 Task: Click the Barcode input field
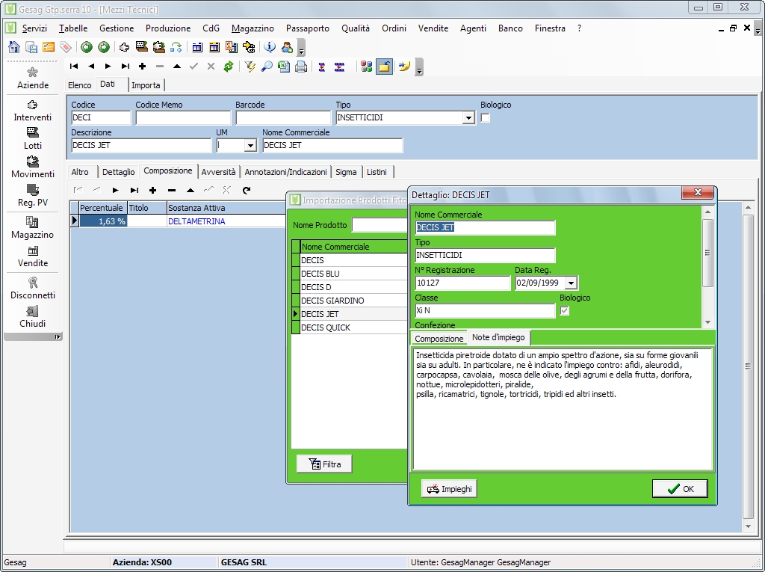[283, 117]
